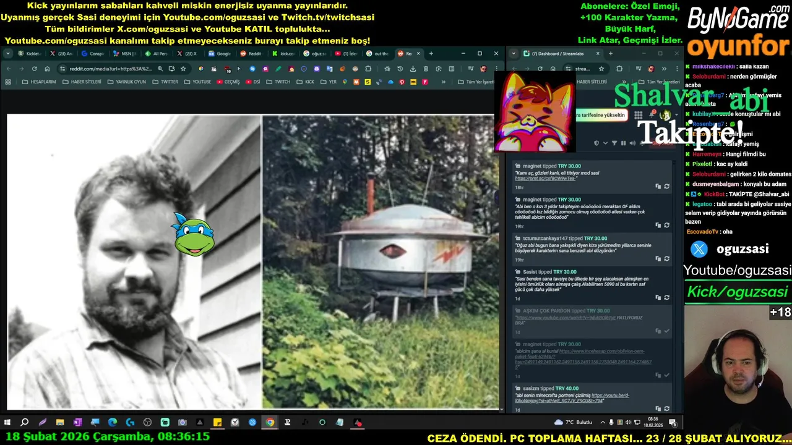Switch to the Kicklet browser tab
The width and height of the screenshot is (792, 445).
click(x=29, y=54)
